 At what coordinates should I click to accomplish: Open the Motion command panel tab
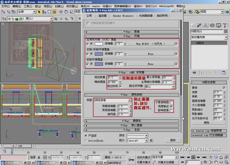pyautogui.click(x=212, y=25)
